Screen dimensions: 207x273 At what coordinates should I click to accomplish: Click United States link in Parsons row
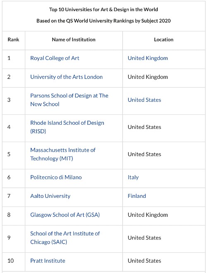pyautogui.click(x=144, y=100)
